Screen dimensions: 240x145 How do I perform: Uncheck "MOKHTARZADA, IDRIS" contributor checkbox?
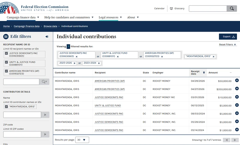[6, 106]
